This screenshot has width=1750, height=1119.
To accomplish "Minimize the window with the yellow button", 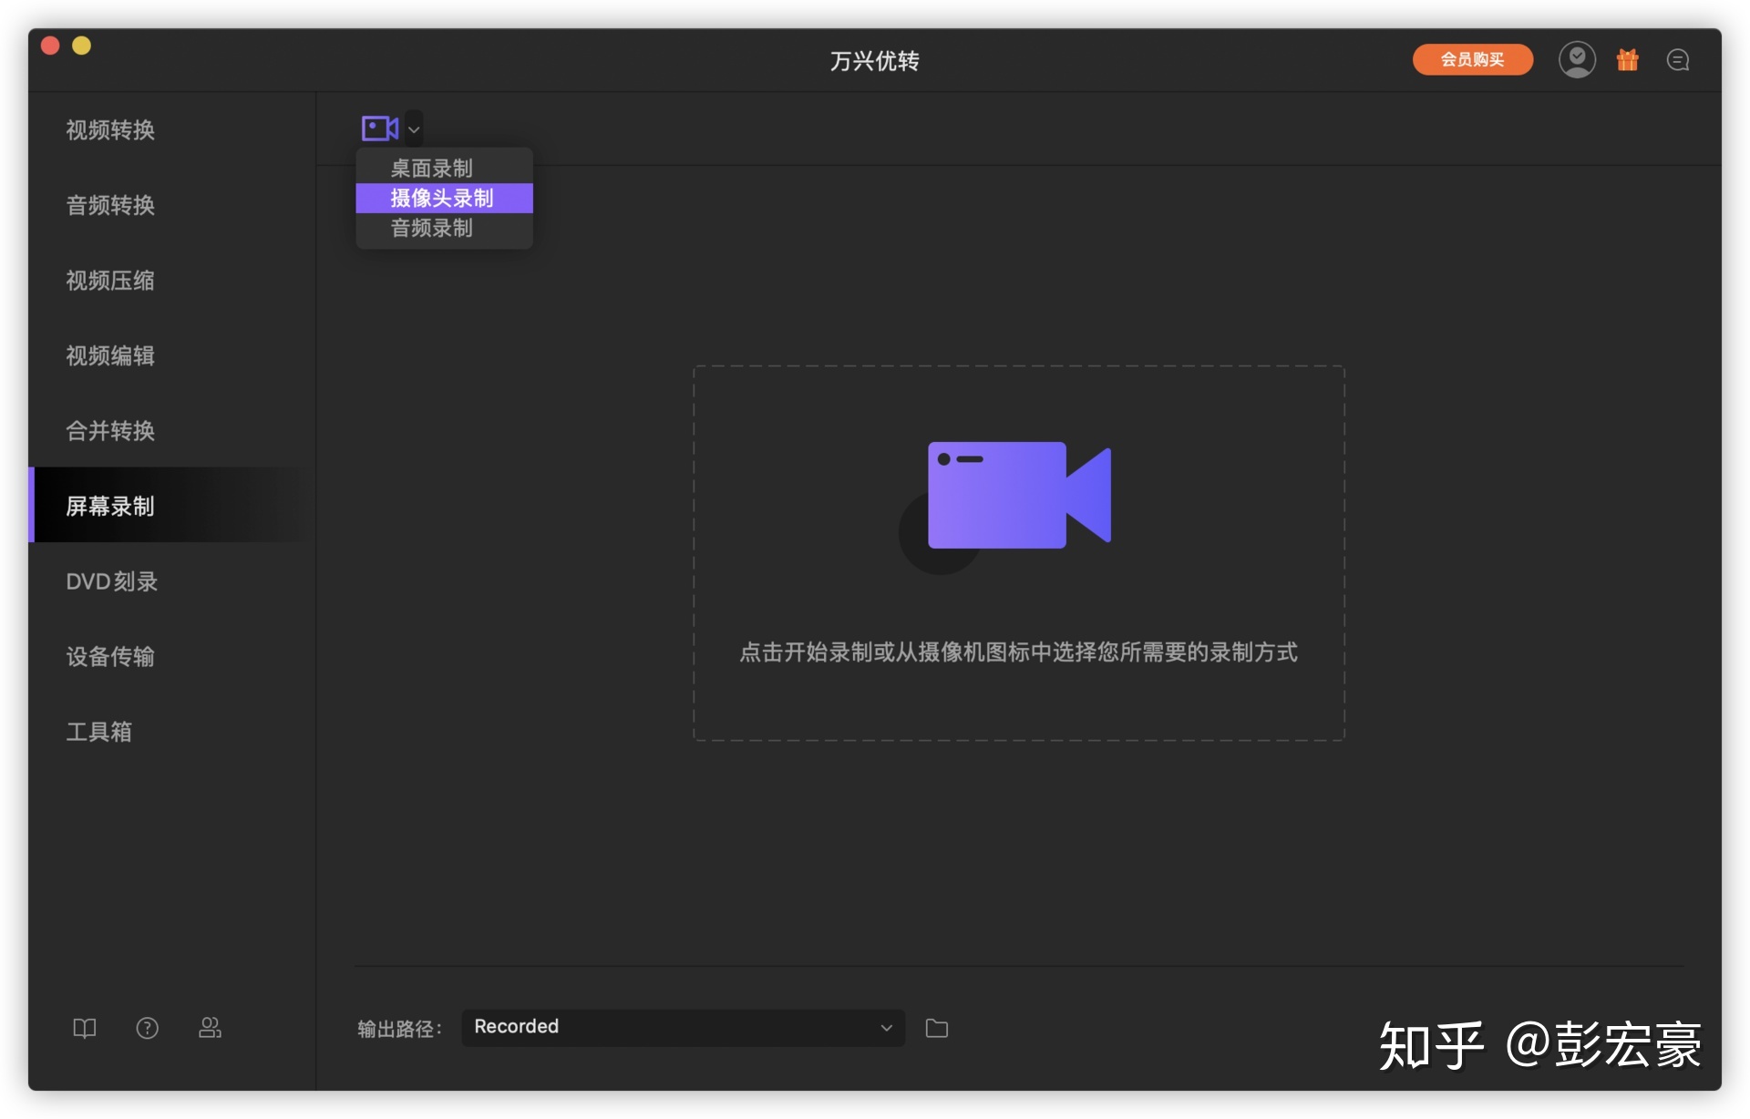I will click(82, 46).
